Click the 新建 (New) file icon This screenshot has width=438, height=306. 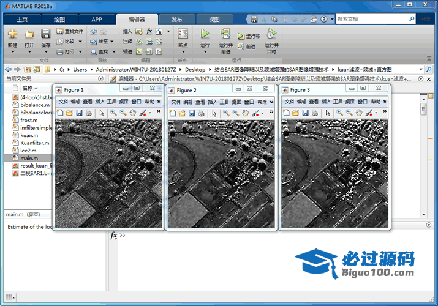(12, 34)
